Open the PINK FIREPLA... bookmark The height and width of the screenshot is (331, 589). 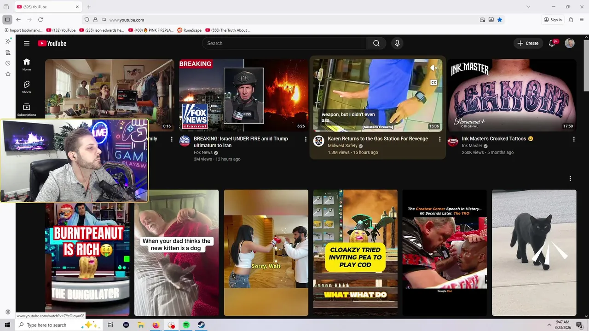[151, 30]
